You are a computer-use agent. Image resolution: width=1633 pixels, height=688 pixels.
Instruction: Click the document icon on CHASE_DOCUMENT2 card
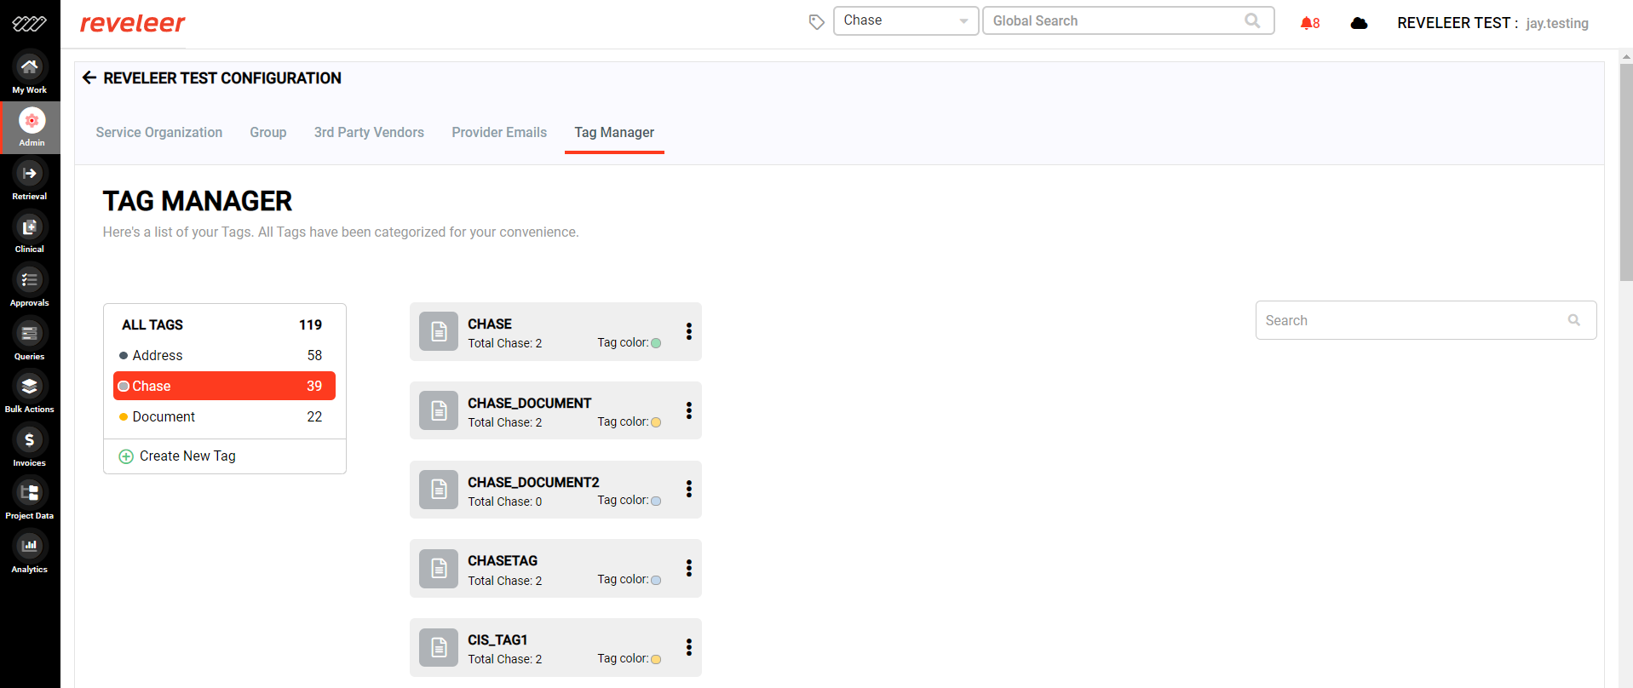[x=439, y=490]
